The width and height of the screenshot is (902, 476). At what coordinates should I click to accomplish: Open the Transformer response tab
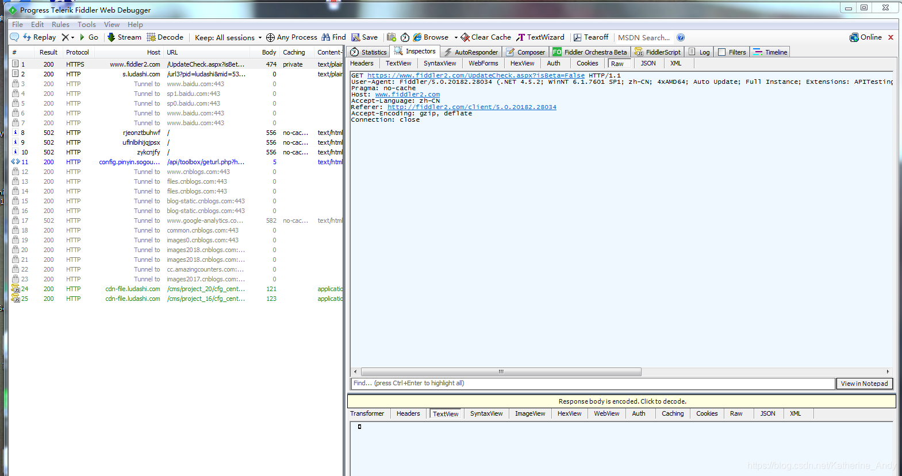[x=367, y=413]
